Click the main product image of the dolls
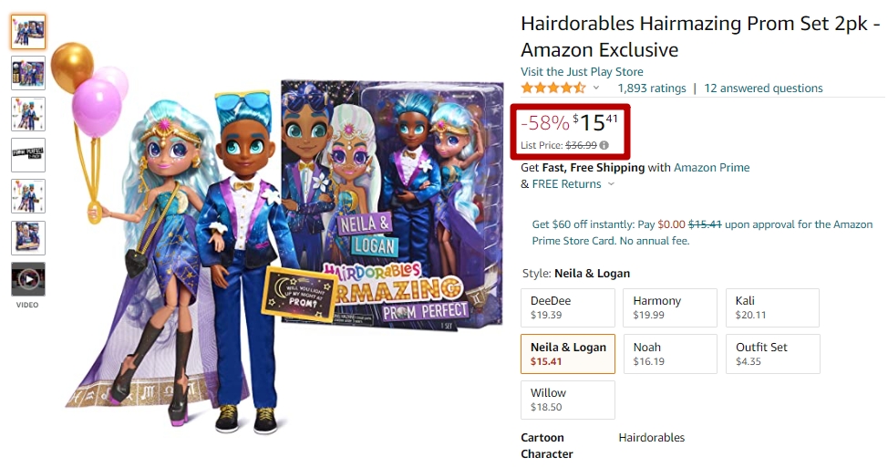The image size is (888, 468). 277,238
